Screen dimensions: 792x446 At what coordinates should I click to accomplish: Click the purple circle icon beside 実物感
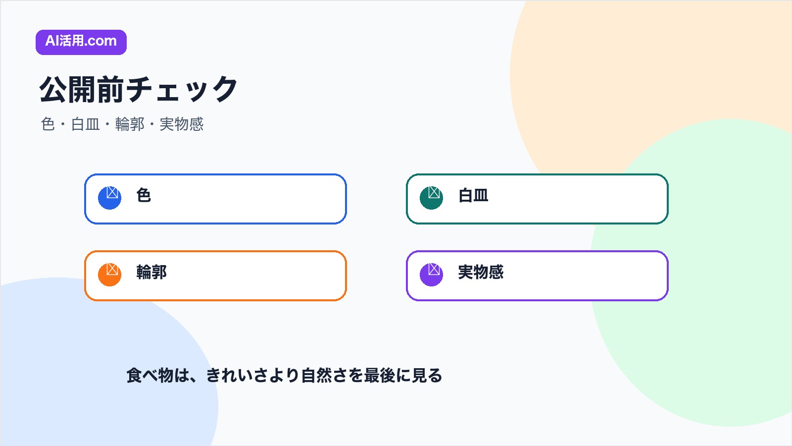click(x=432, y=275)
